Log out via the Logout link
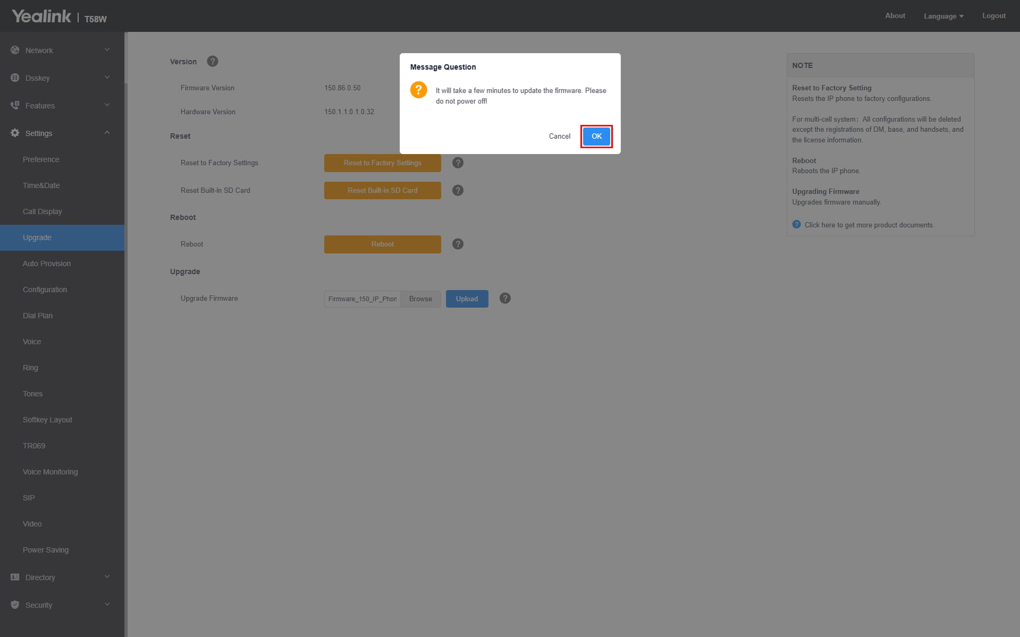The image size is (1020, 637). pyautogui.click(x=993, y=16)
